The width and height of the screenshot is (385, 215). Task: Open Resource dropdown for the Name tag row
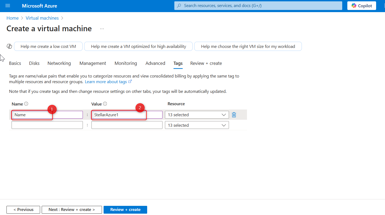197,115
